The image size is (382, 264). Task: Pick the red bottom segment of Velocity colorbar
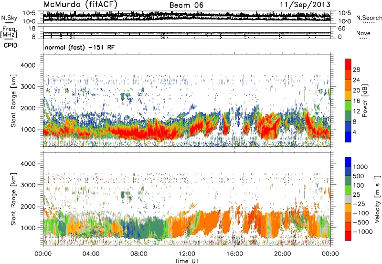(x=348, y=236)
